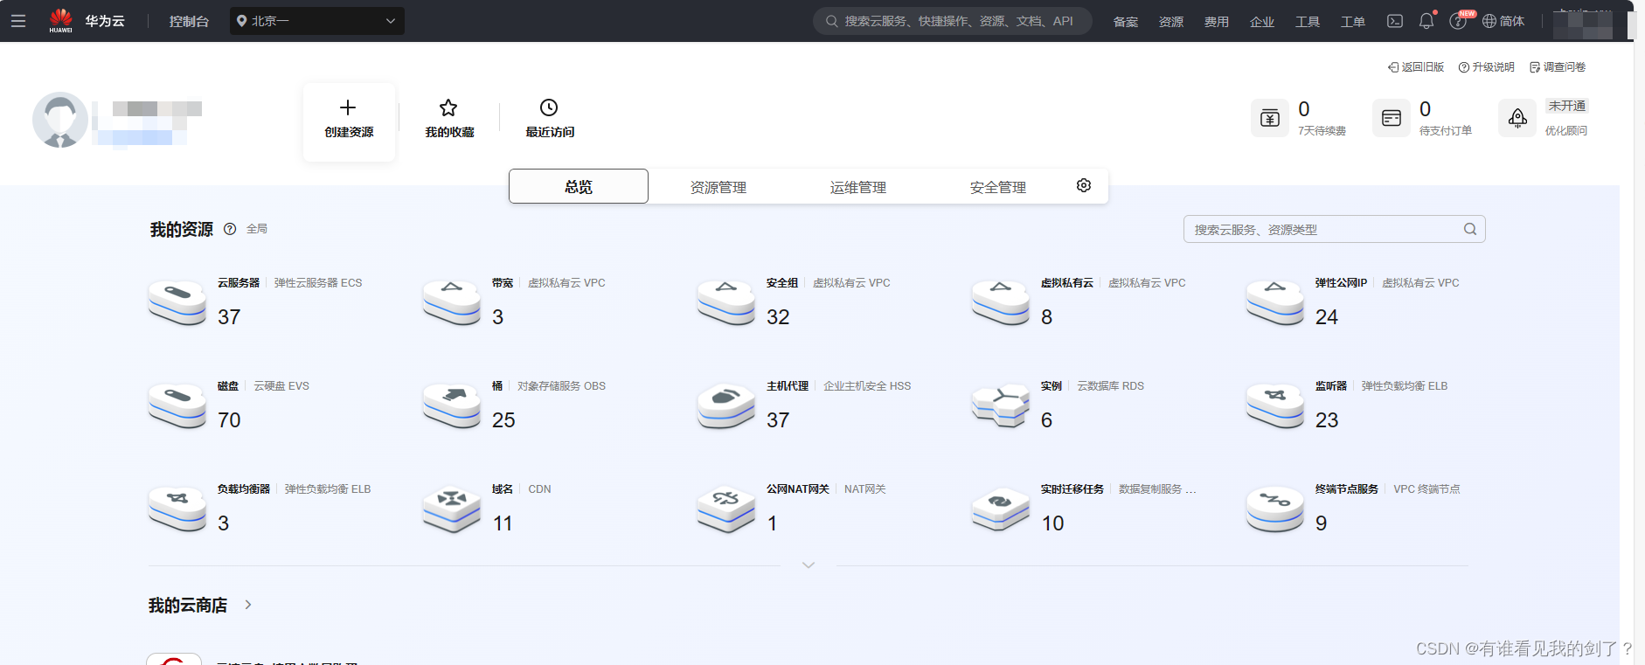This screenshot has width=1645, height=665.
Task: Click 未开通 status label
Action: [x=1566, y=106]
